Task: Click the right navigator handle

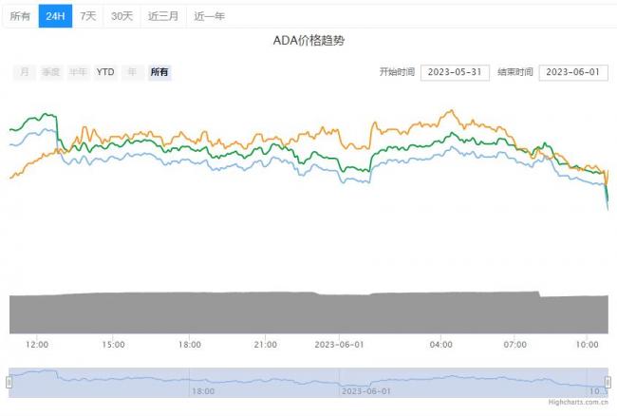Action: (x=608, y=382)
